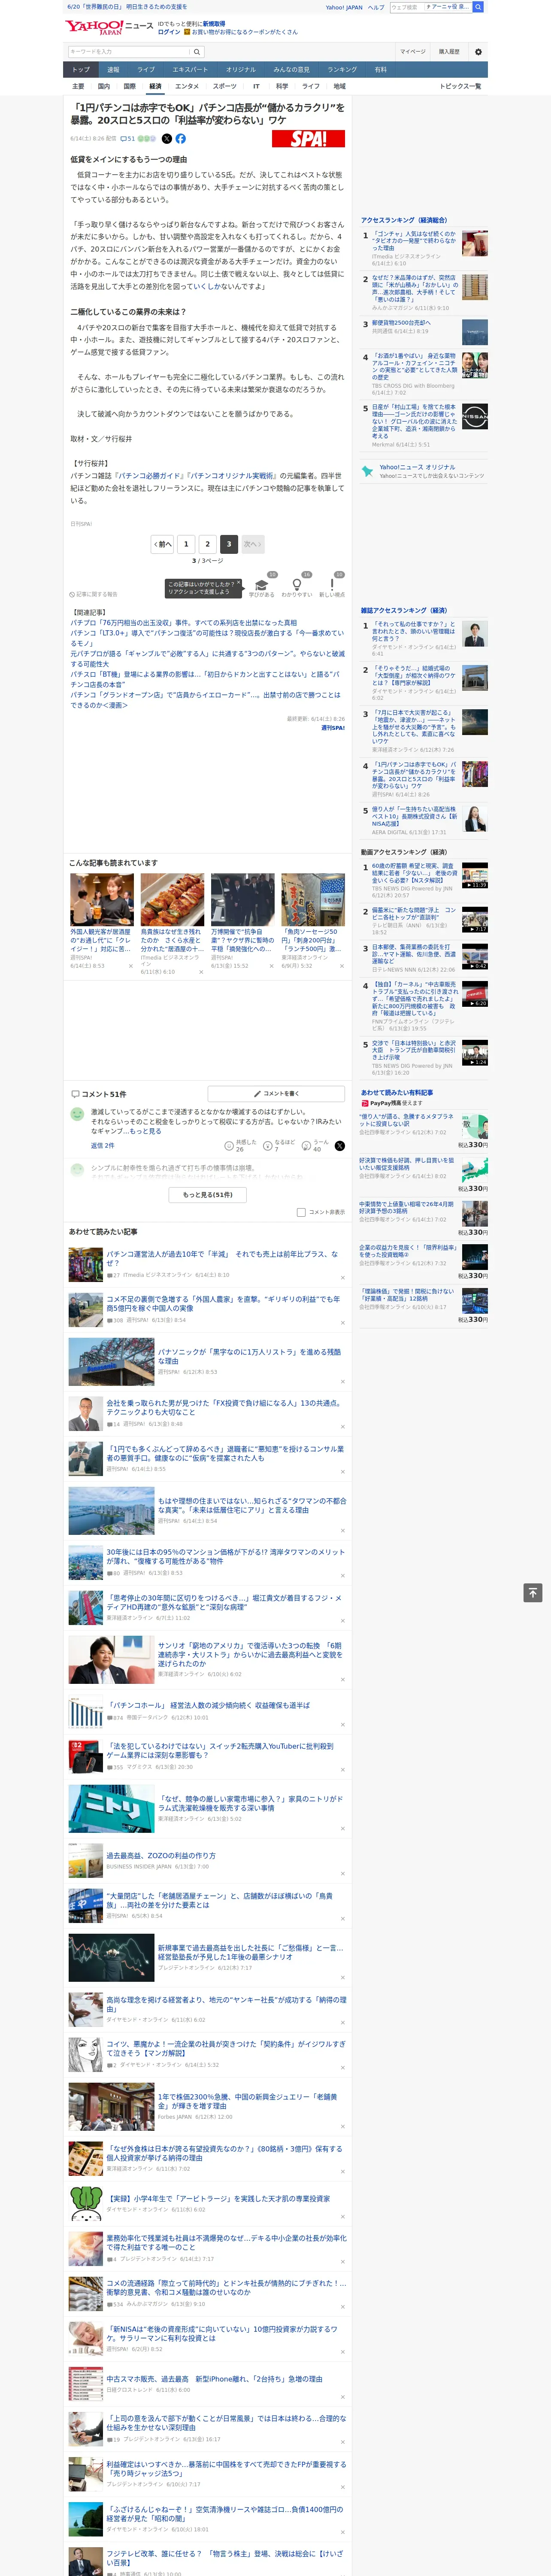Open settings gear icon in header

(478, 51)
